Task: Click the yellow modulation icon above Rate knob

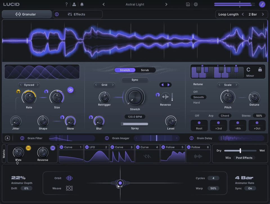Action: click(x=18, y=91)
